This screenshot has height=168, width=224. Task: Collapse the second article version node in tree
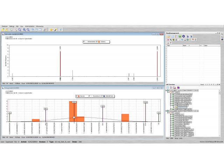167,111
